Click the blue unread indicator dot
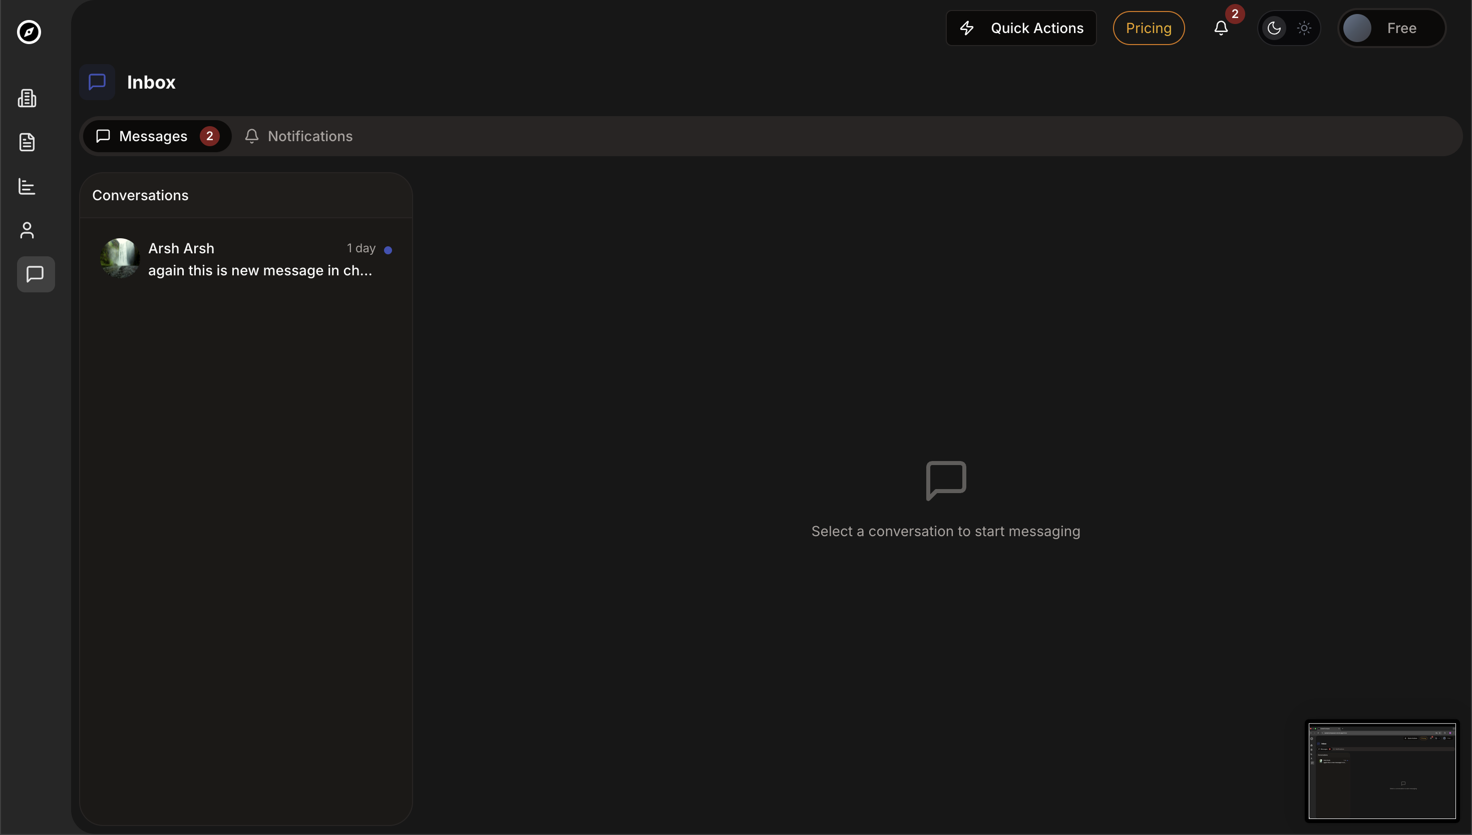This screenshot has height=835, width=1472. point(388,250)
